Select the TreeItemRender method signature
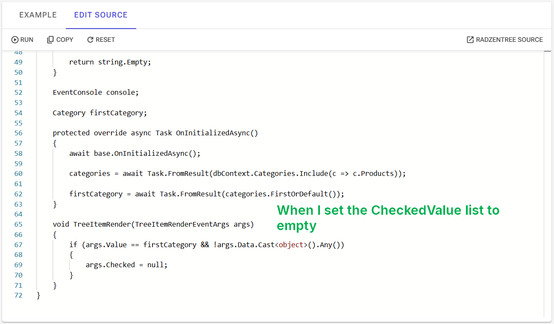Viewport: 554px width, 324px height. click(153, 224)
